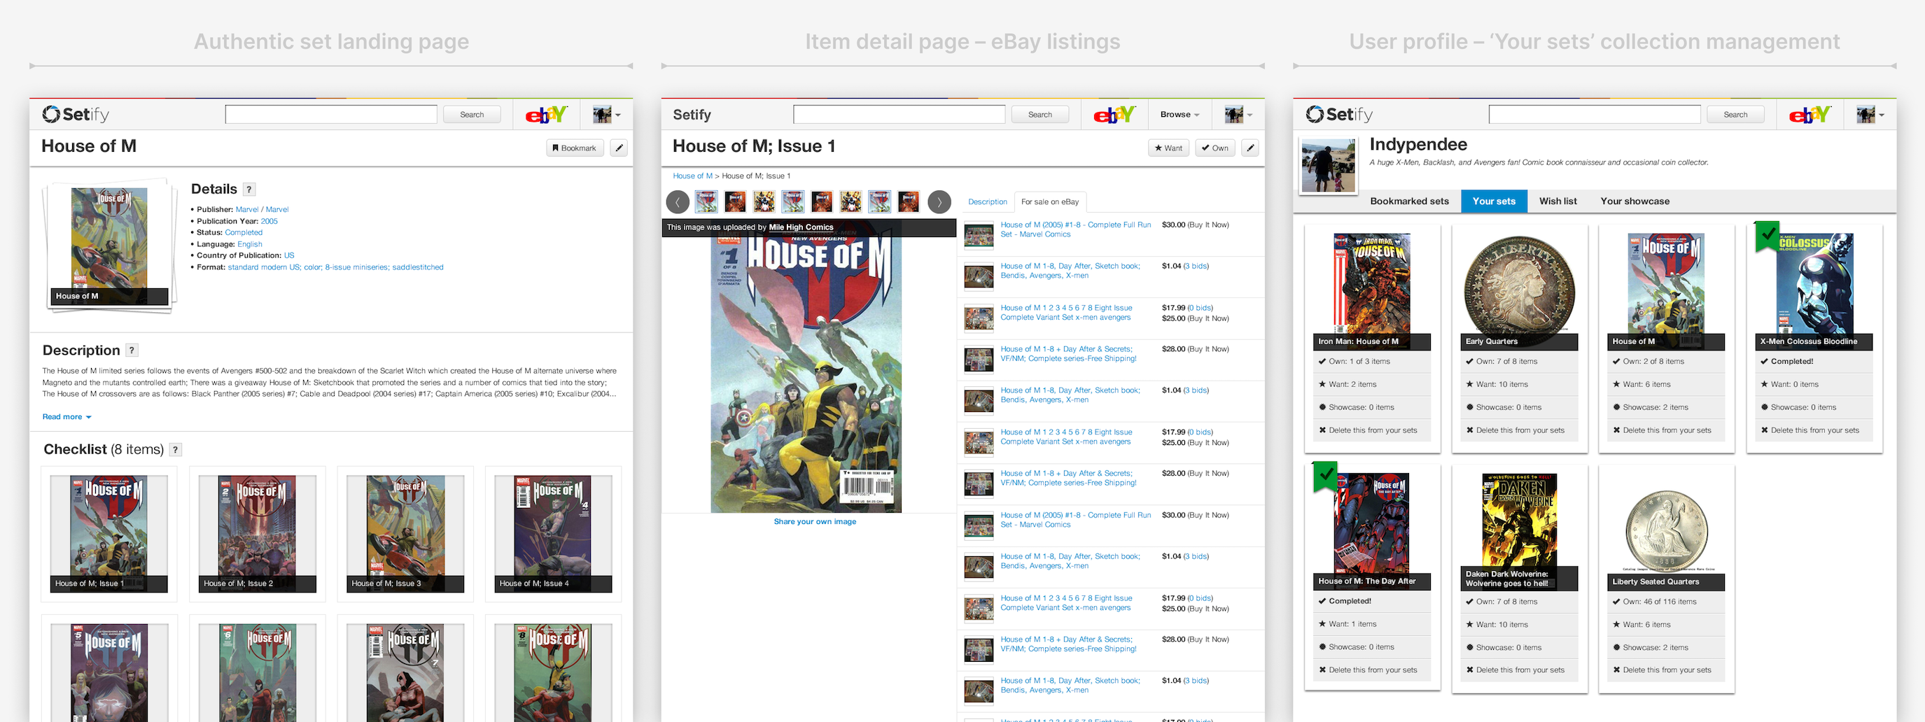This screenshot has width=1925, height=722.
Task: Click the Setify logo on the user profile panel
Action: 1339,114
